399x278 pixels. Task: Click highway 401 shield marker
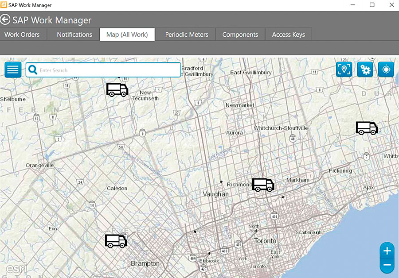pyautogui.click(x=239, y=244)
